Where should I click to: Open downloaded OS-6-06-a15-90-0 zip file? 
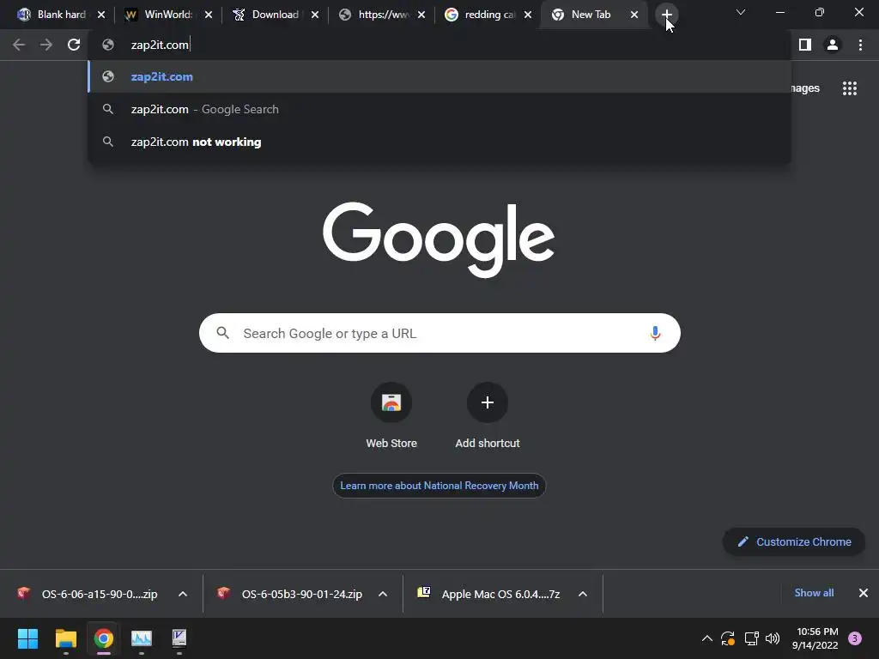[88, 594]
